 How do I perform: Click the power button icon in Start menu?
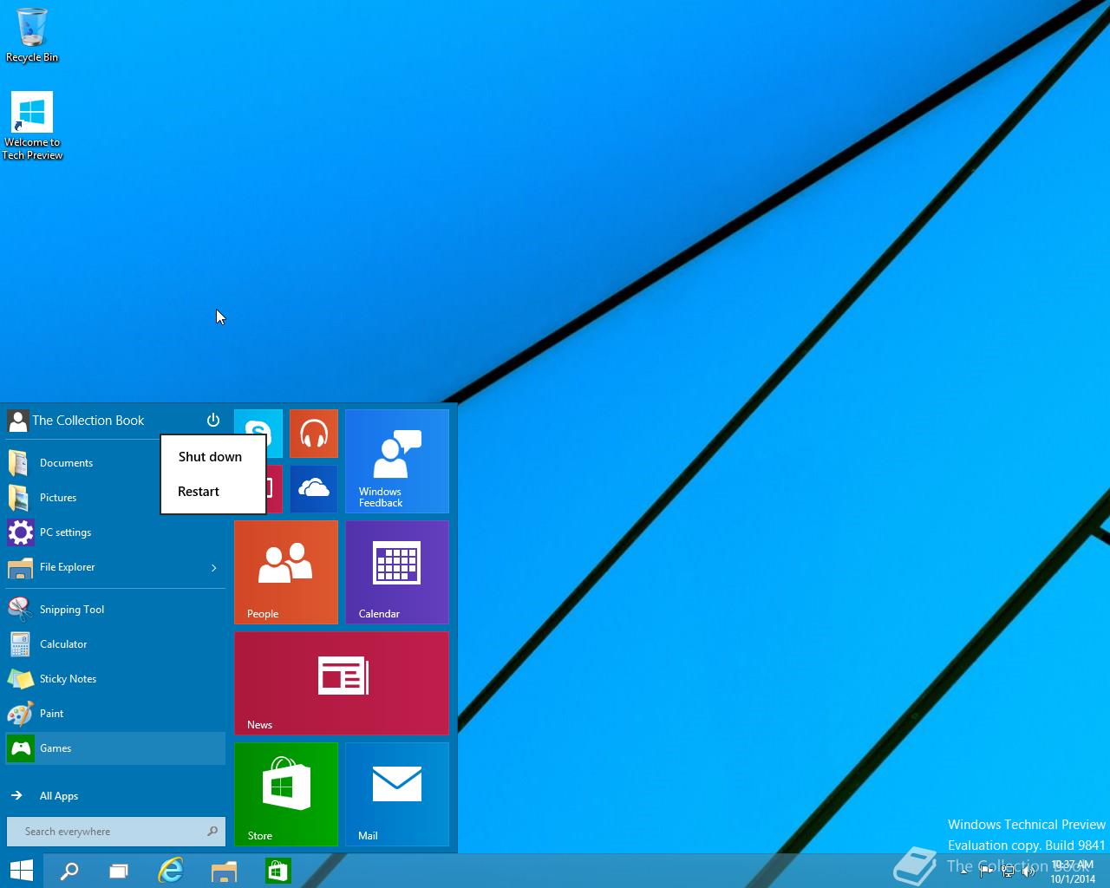click(213, 421)
